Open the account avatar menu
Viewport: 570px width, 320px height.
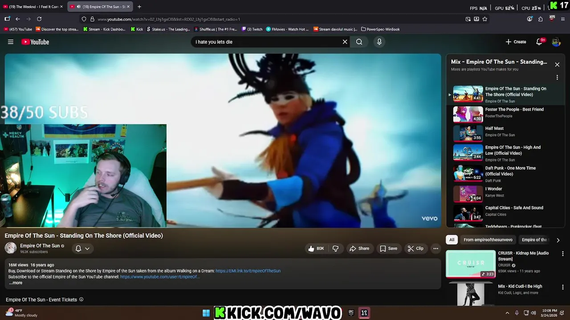[x=556, y=42]
